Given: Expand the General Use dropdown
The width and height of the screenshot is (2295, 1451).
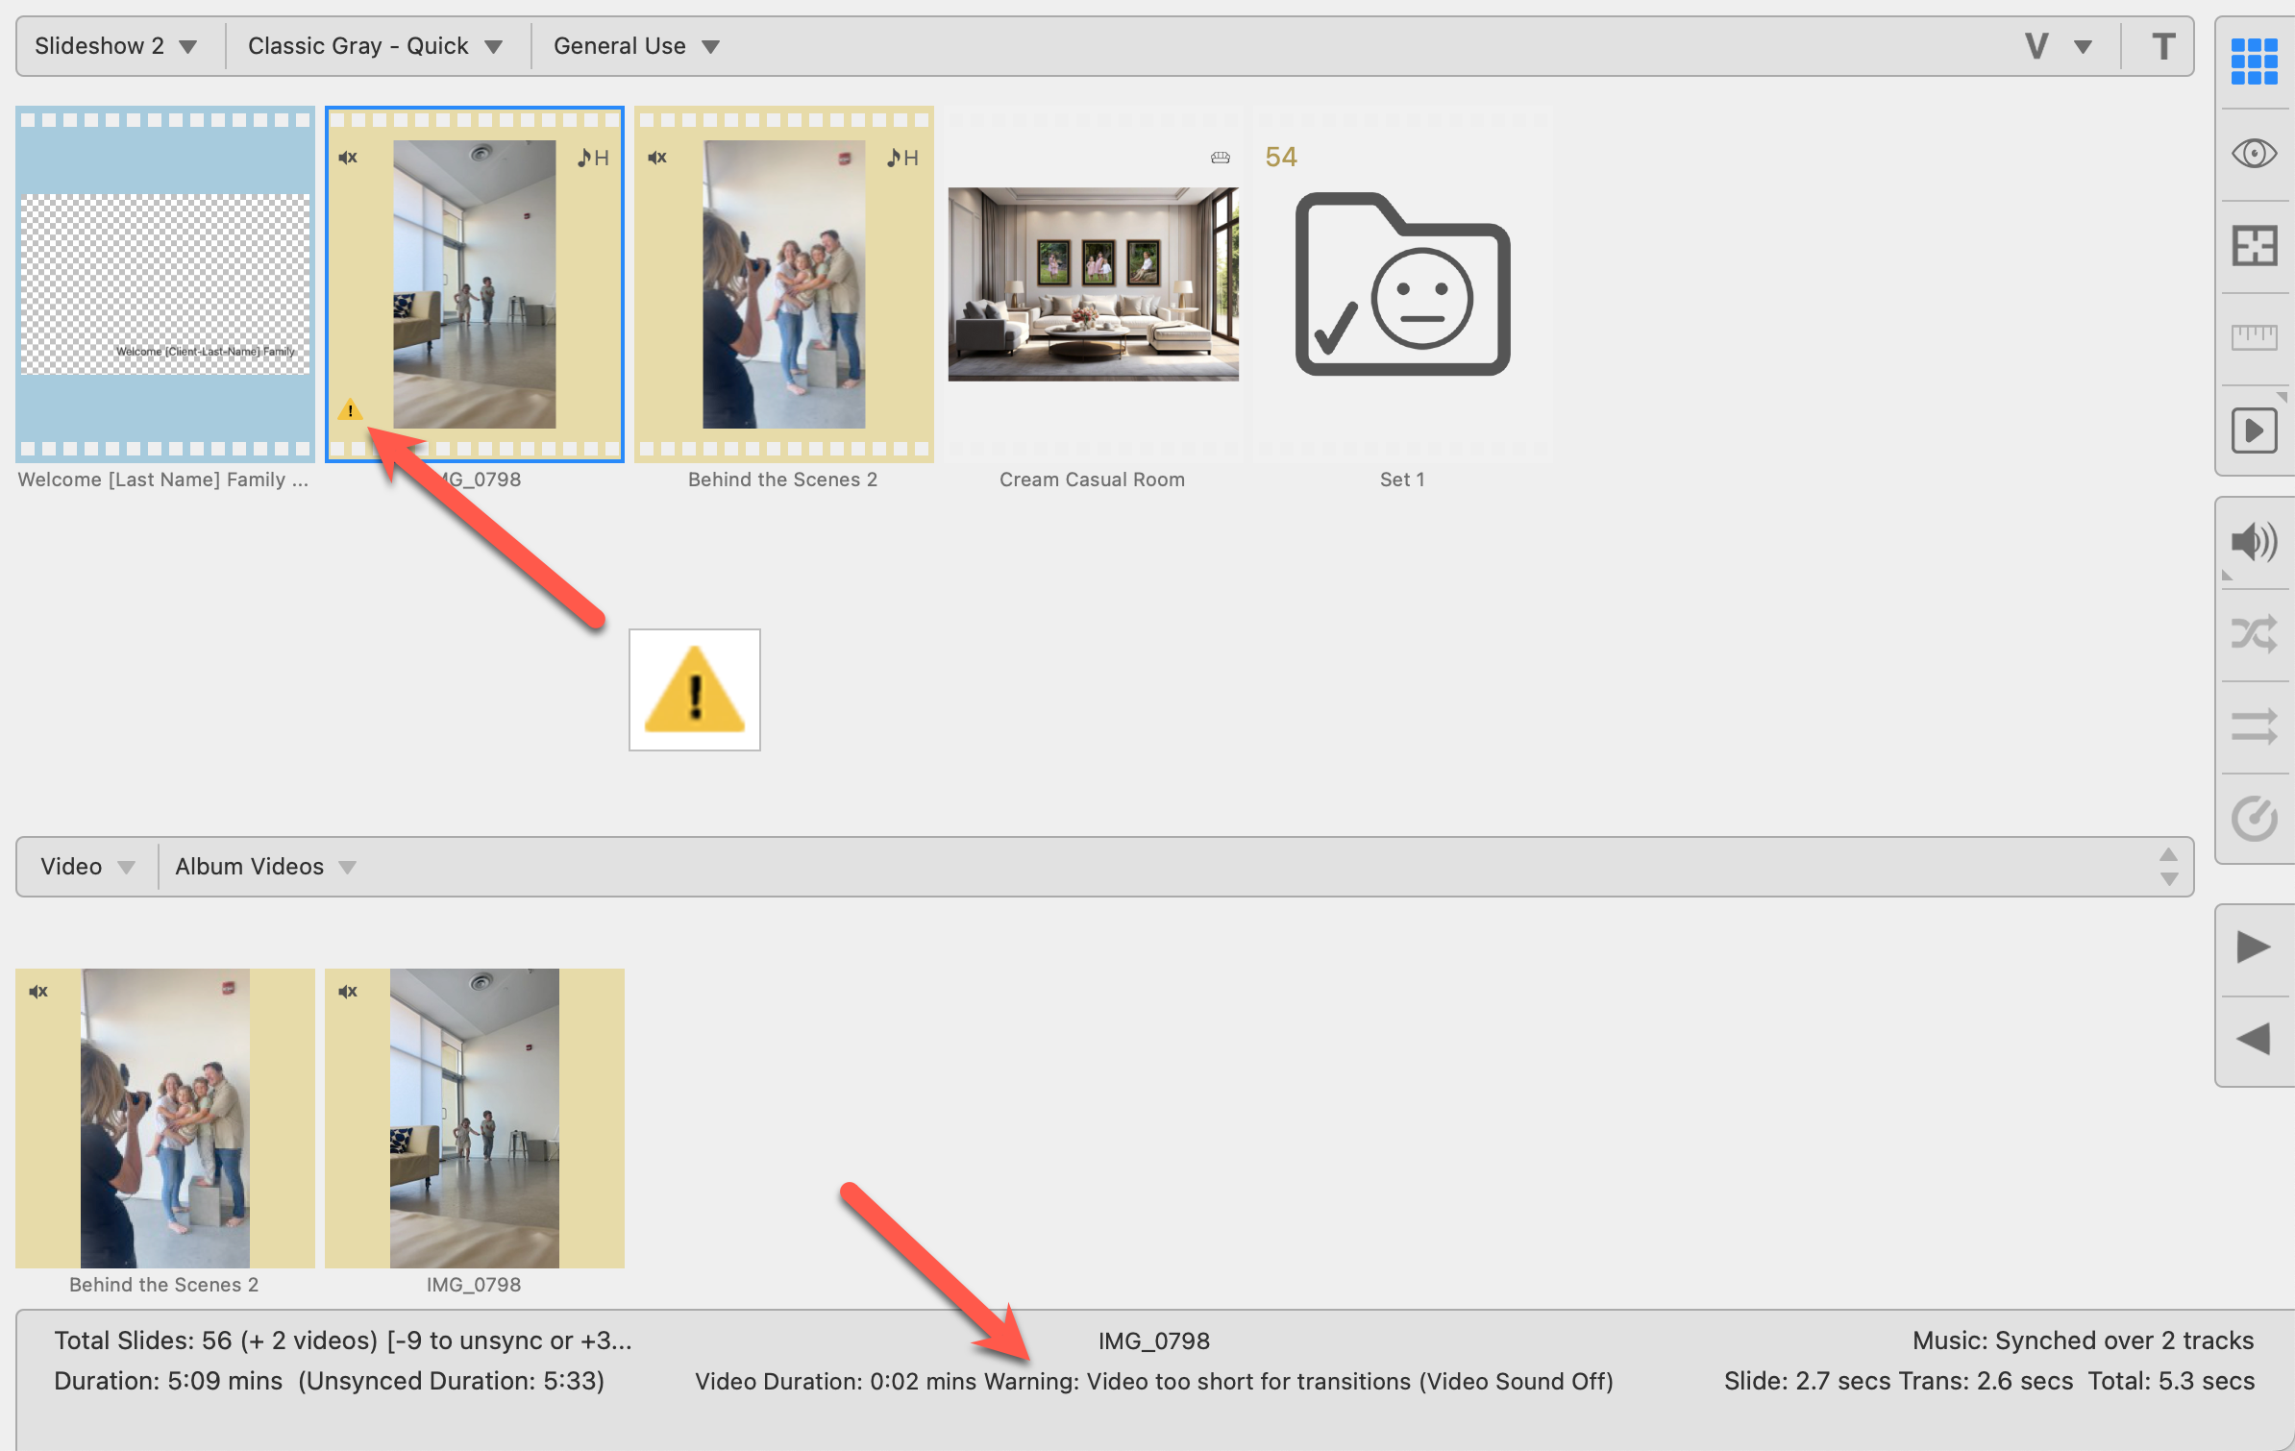Looking at the screenshot, I should pyautogui.click(x=636, y=46).
